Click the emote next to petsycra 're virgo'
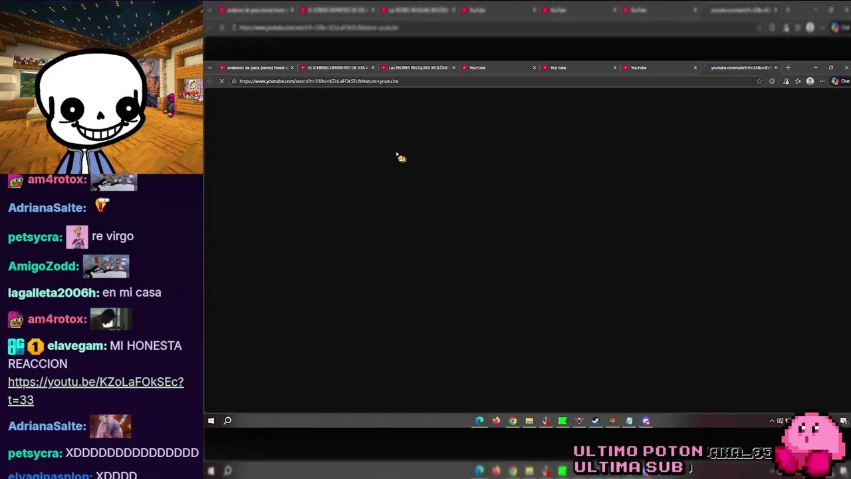 (77, 237)
